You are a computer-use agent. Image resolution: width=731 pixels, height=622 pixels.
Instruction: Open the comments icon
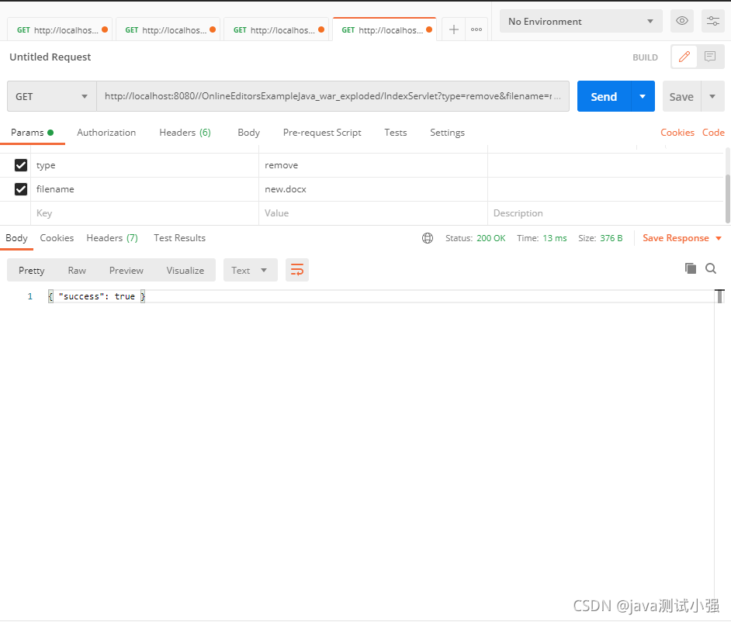[x=710, y=57]
